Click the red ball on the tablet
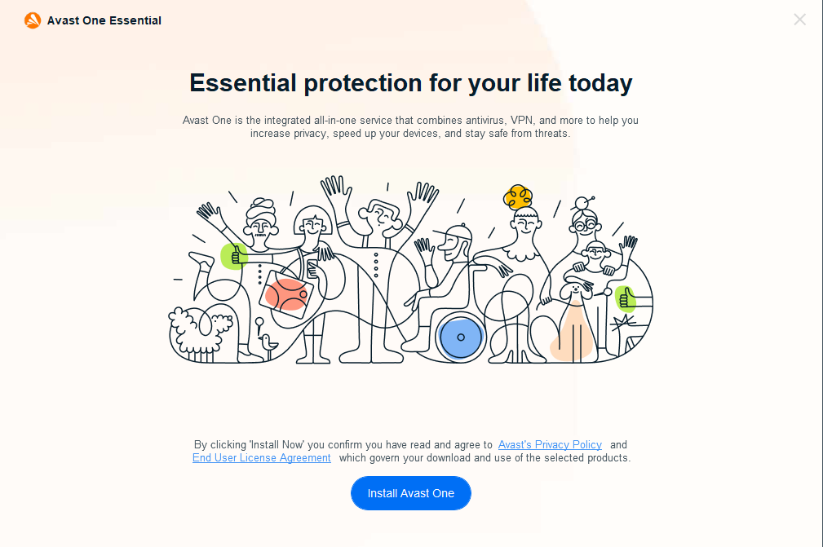The height and width of the screenshot is (547, 823). (x=286, y=294)
